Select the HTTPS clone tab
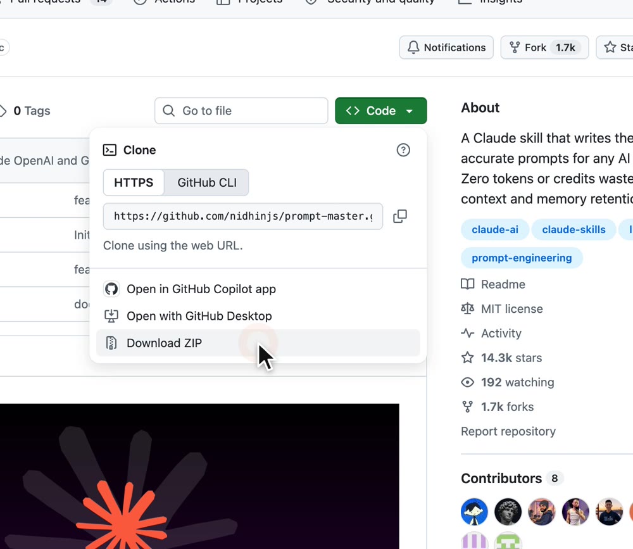The image size is (633, 549). 134,182
